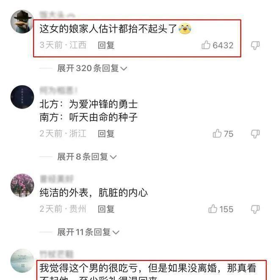Select the comment starting 我觉得这个男的很吃亏
The image size is (271, 280).
click(x=148, y=272)
